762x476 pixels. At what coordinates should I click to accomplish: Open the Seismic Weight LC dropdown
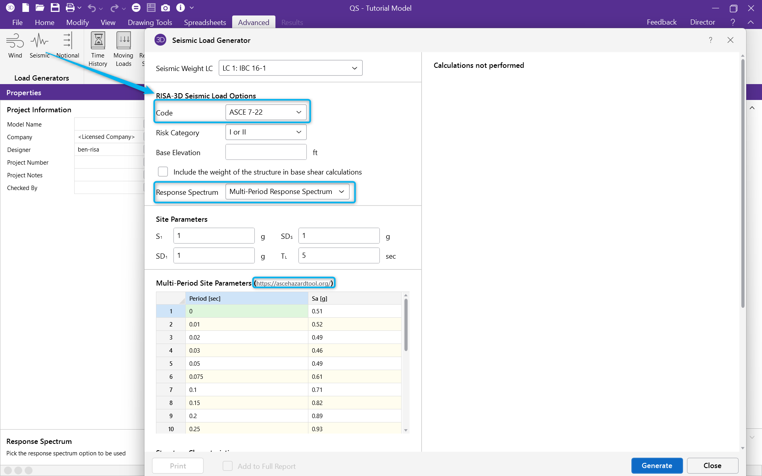(291, 68)
